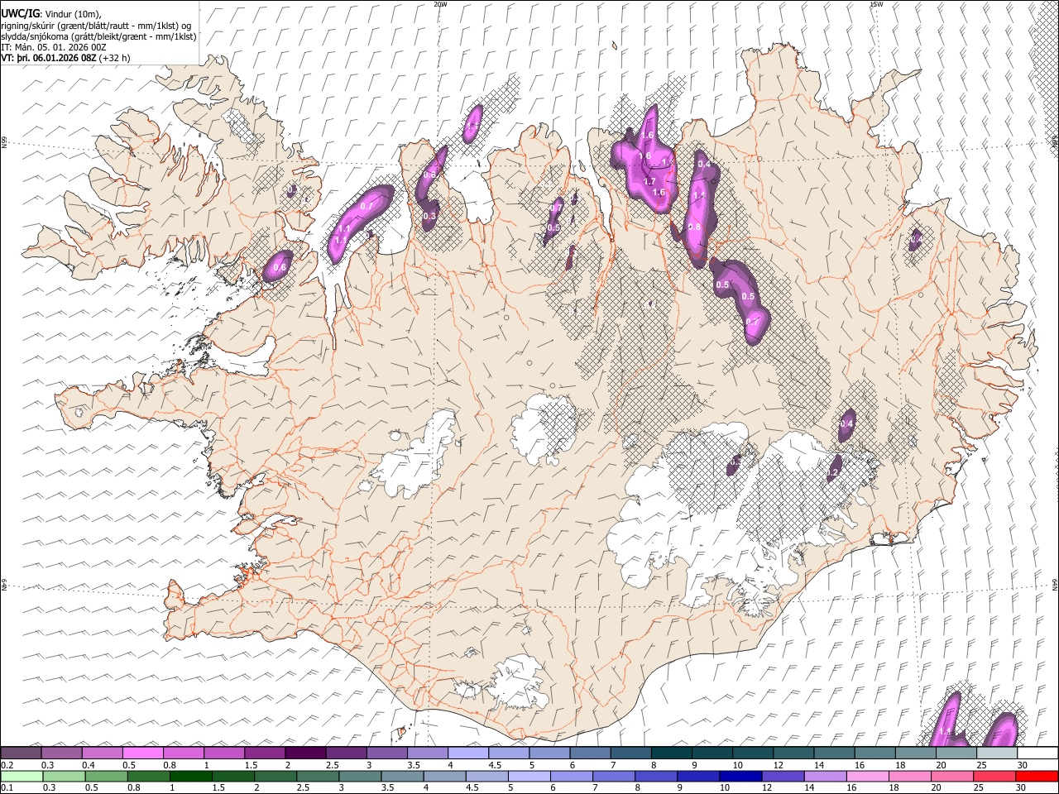This screenshot has height=794, width=1059.
Task: Click the 1.5–2 swatch in the upper purple scale
Action: point(264,753)
